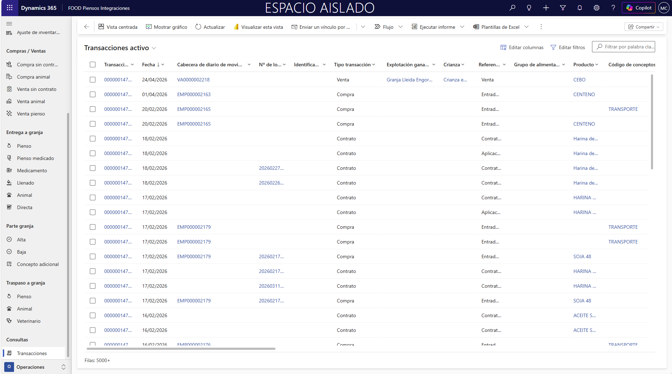This screenshot has height=374, width=672.
Task: Tick the select-all checkbox in header row
Action: (x=93, y=65)
